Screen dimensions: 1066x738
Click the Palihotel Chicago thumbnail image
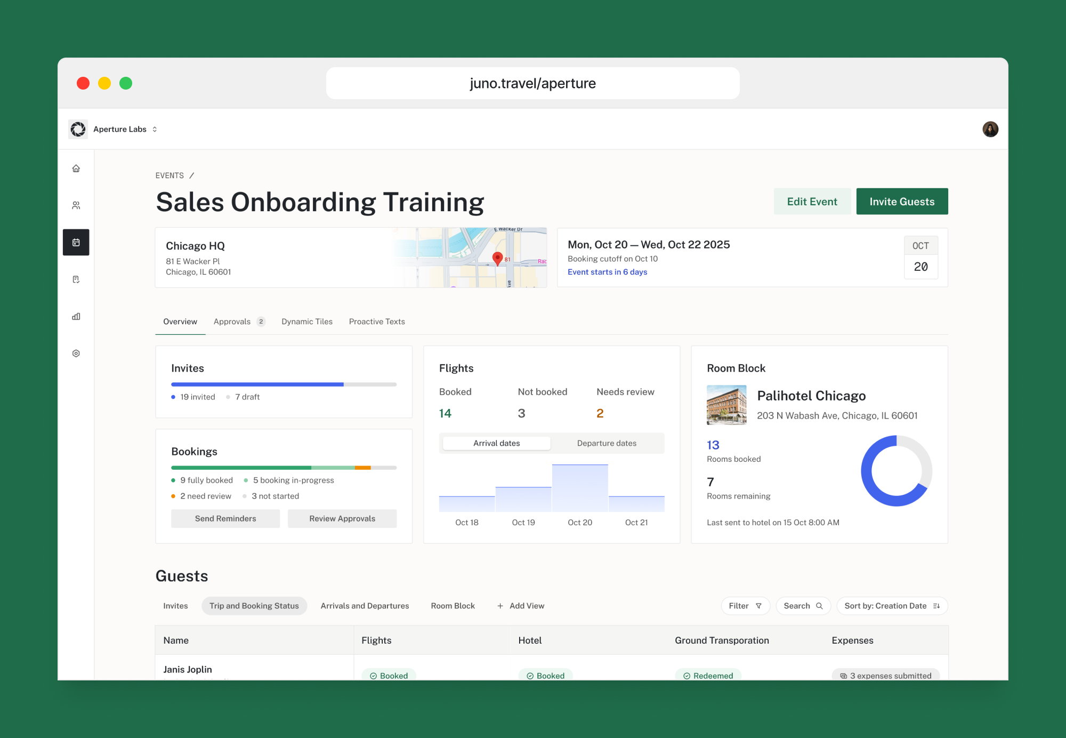(726, 404)
